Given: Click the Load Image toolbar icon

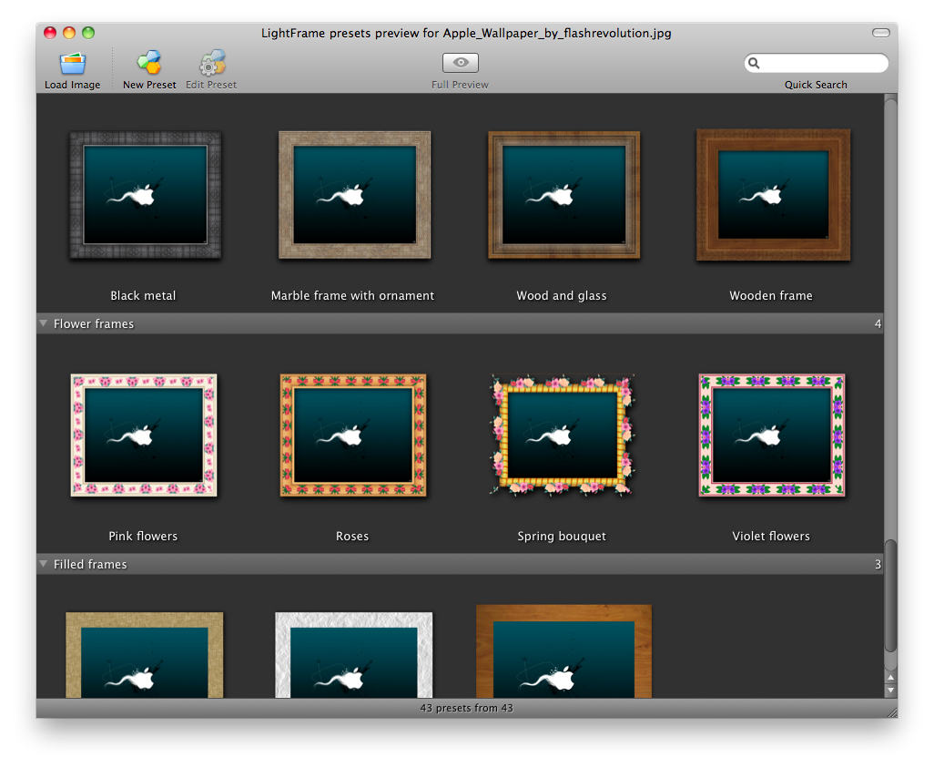Looking at the screenshot, I should [x=73, y=63].
